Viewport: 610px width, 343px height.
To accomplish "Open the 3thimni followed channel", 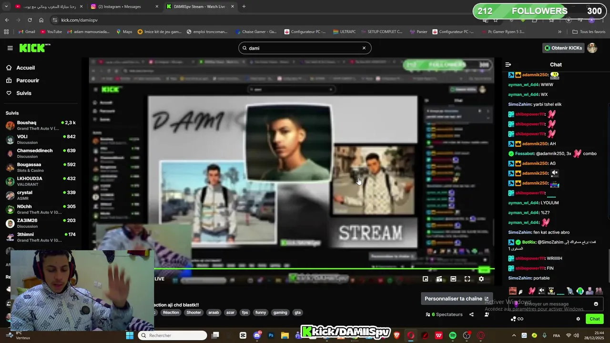I will tap(41, 237).
